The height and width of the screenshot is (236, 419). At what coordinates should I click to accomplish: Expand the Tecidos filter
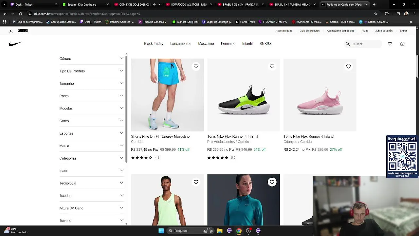[91, 195]
